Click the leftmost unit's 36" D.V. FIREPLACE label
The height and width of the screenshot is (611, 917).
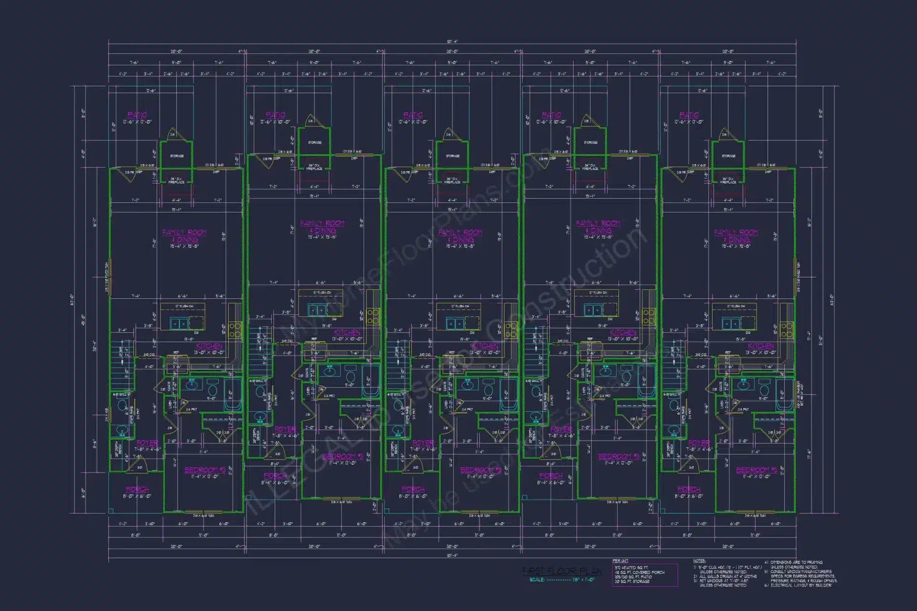(x=177, y=180)
